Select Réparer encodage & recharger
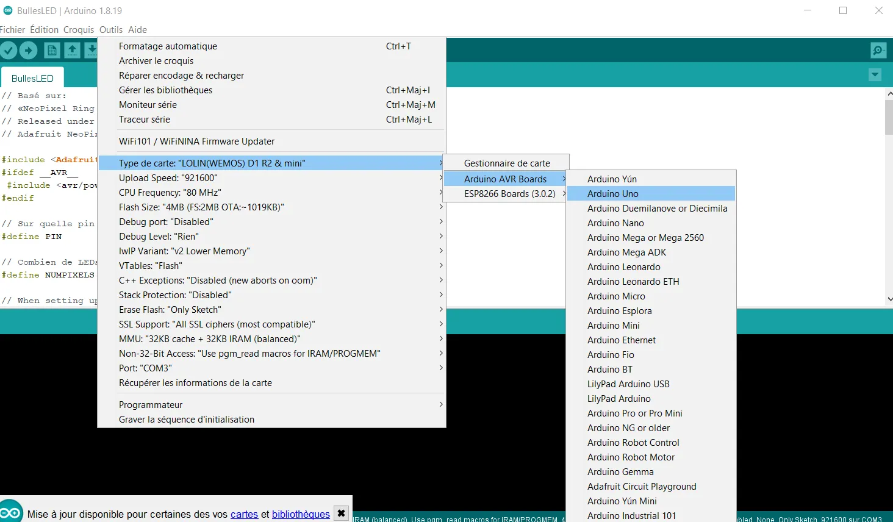893x522 pixels. tap(271, 76)
